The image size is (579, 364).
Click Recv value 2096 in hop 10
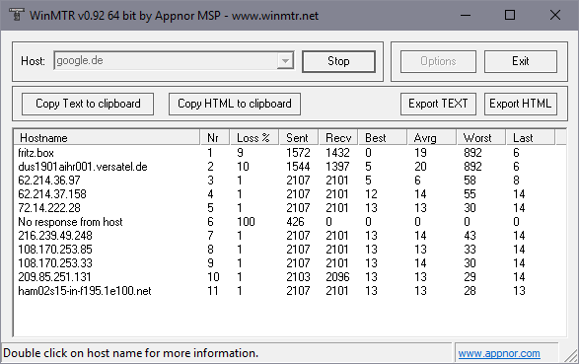[337, 277]
